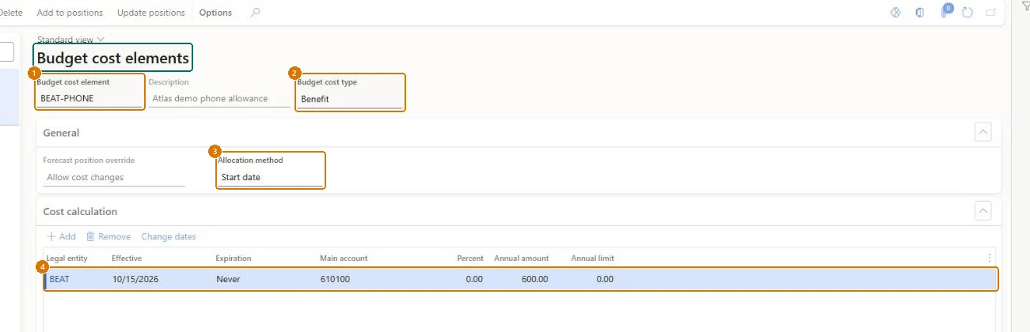Open form in new window icon
Screen dimensions: 1030x332
990,13
